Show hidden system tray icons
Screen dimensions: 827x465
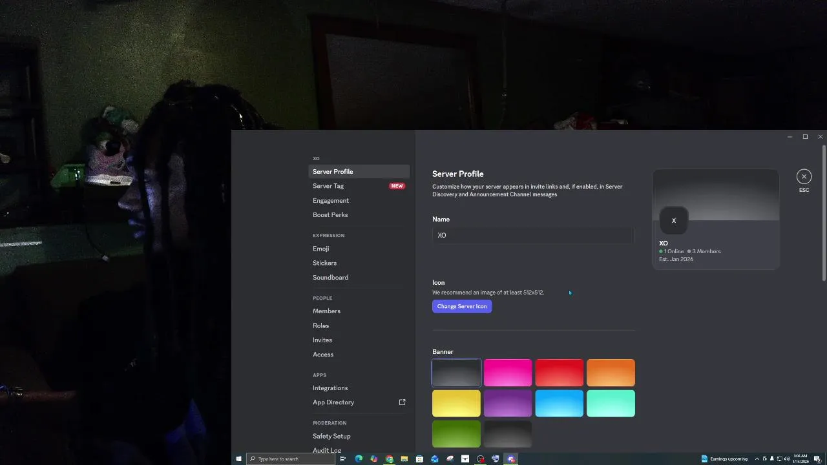(x=757, y=459)
